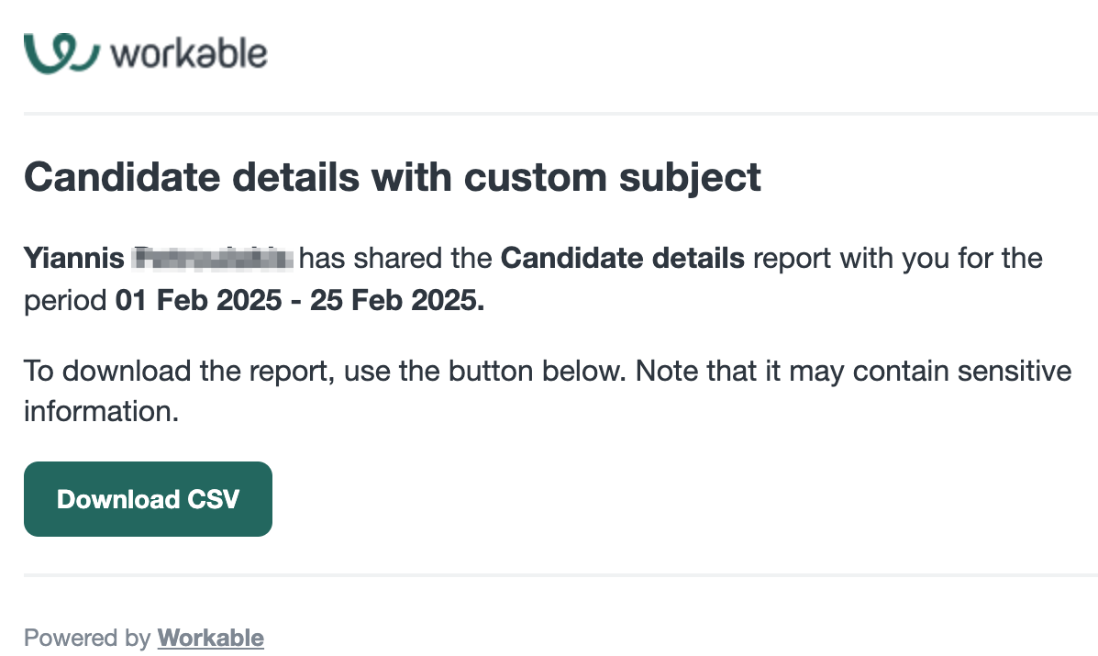Click the word 'information.' in the note
The image size is (1098, 656).
coord(102,412)
